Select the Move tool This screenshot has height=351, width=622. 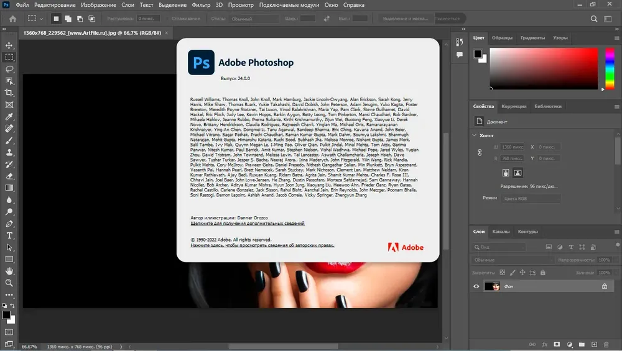coord(9,45)
